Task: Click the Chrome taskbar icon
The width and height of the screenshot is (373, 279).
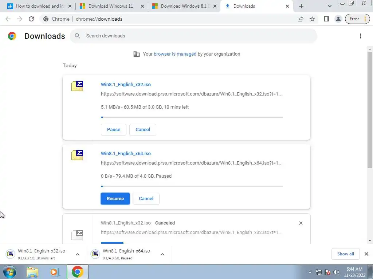Action: click(77, 272)
